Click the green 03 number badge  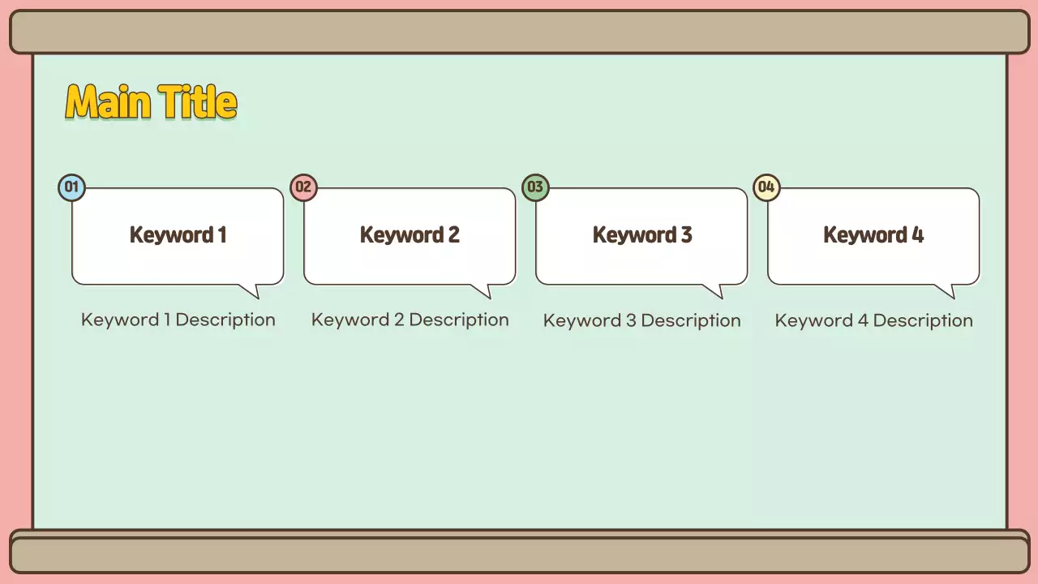coord(535,188)
